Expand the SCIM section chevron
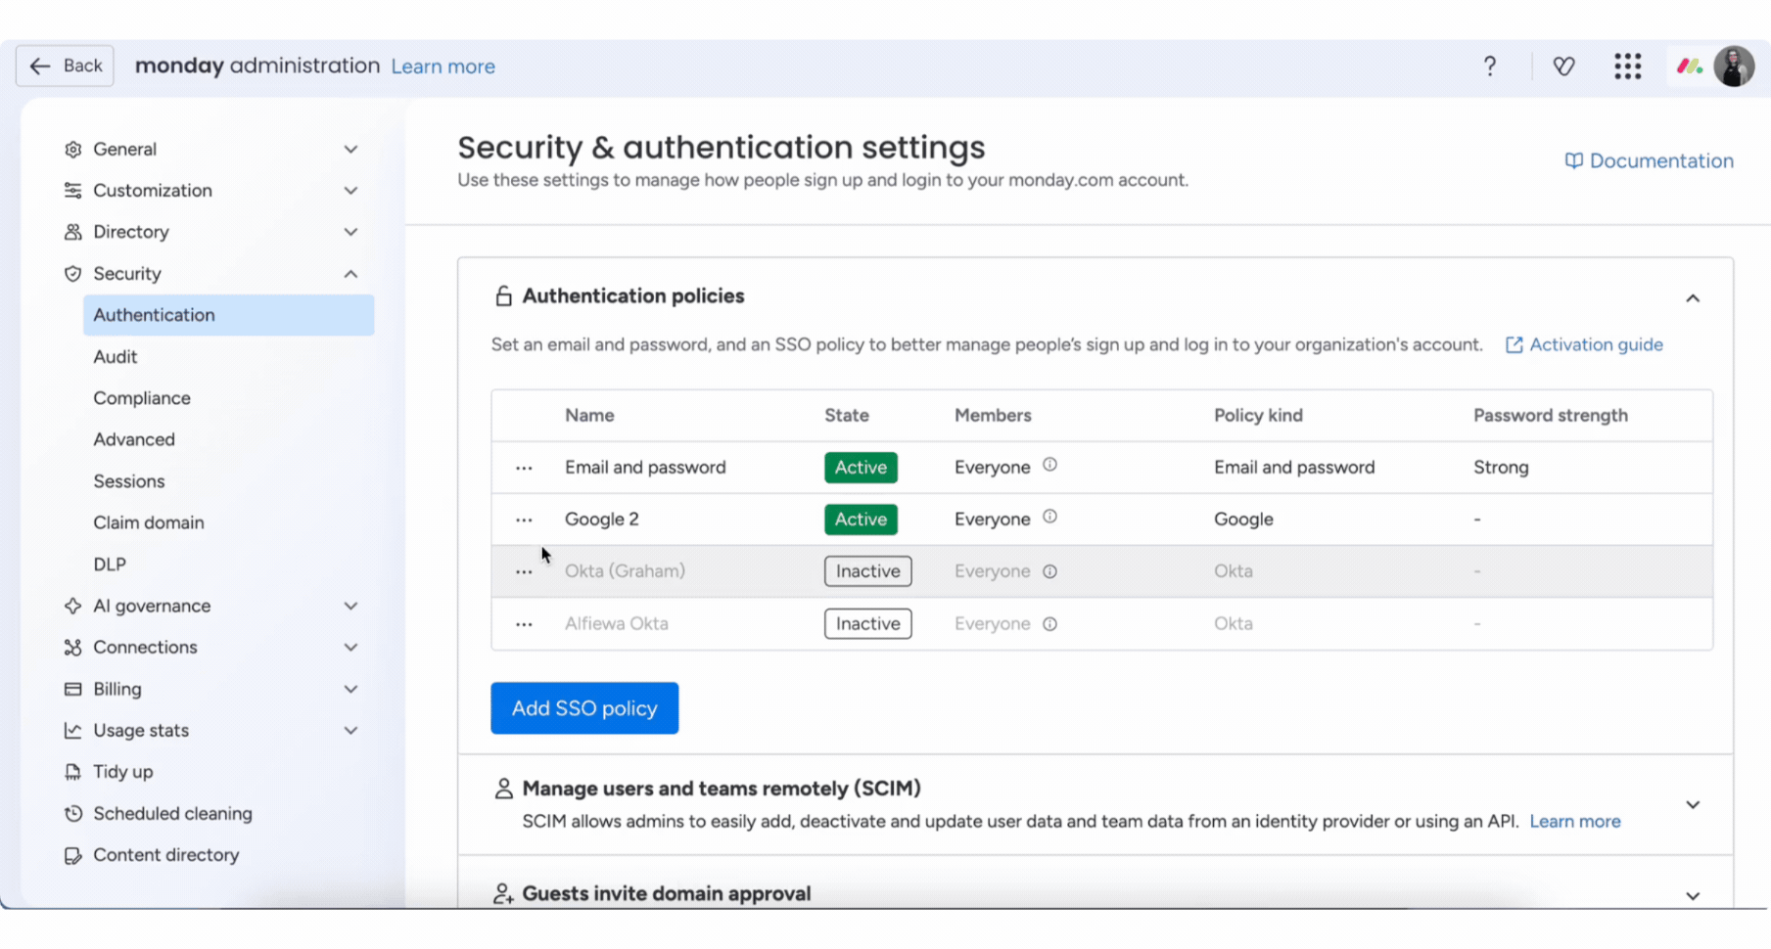The width and height of the screenshot is (1771, 949). pos(1693,804)
